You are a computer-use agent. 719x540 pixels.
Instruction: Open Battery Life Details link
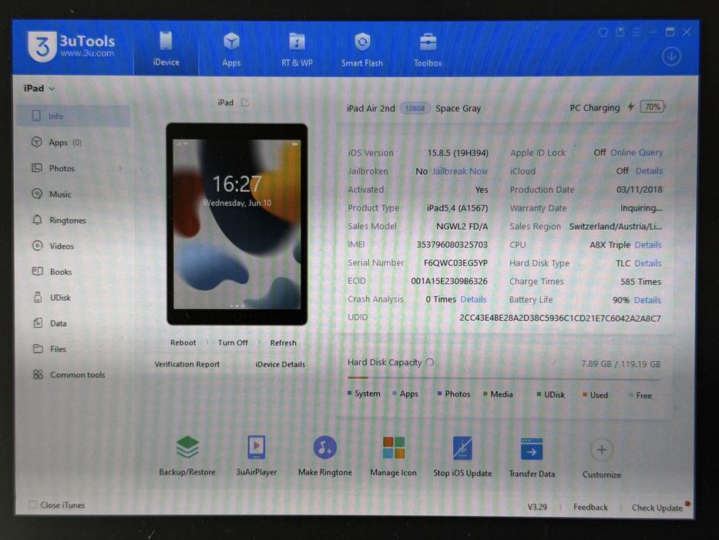(647, 300)
